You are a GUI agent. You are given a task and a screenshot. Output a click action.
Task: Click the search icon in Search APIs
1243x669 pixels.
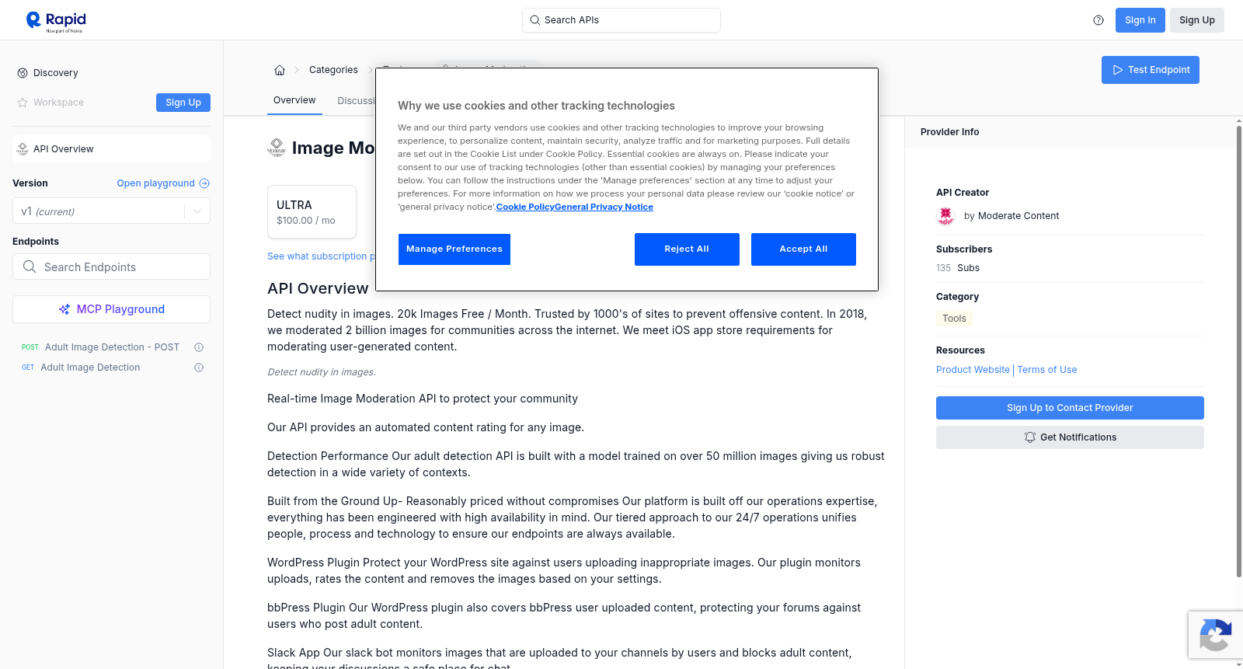click(534, 20)
